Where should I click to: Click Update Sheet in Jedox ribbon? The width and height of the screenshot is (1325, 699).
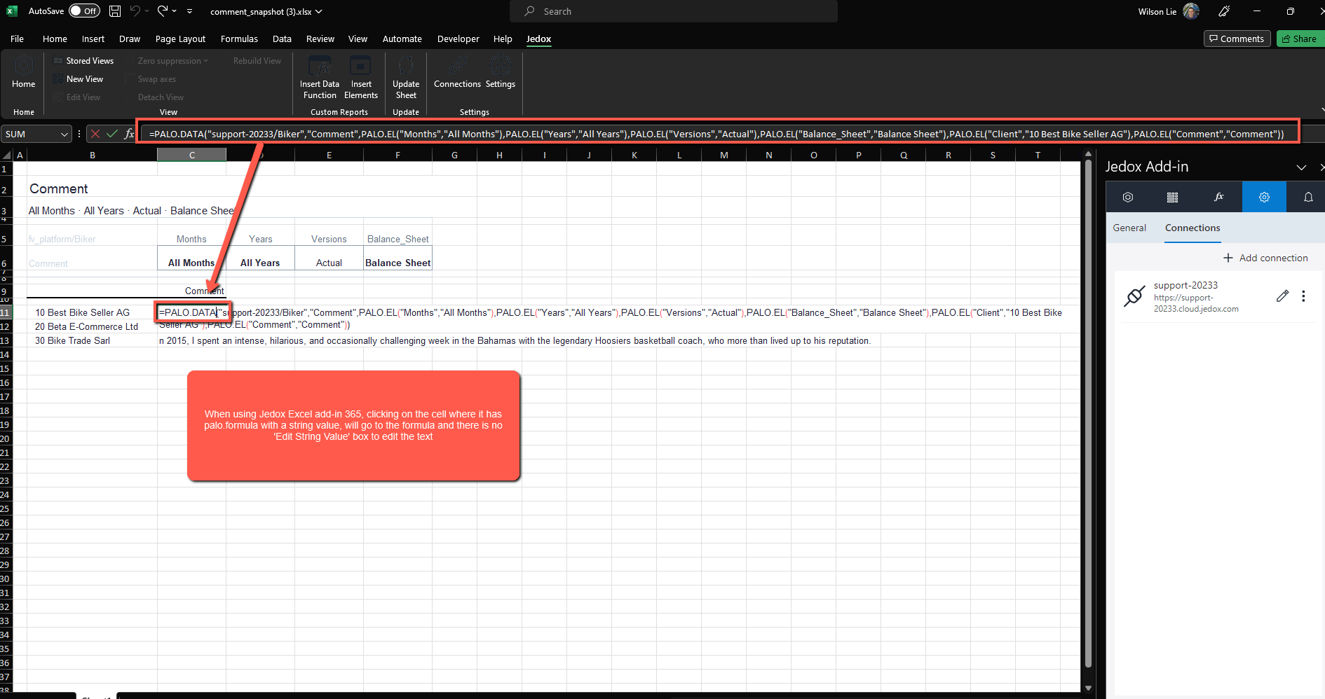tap(405, 77)
